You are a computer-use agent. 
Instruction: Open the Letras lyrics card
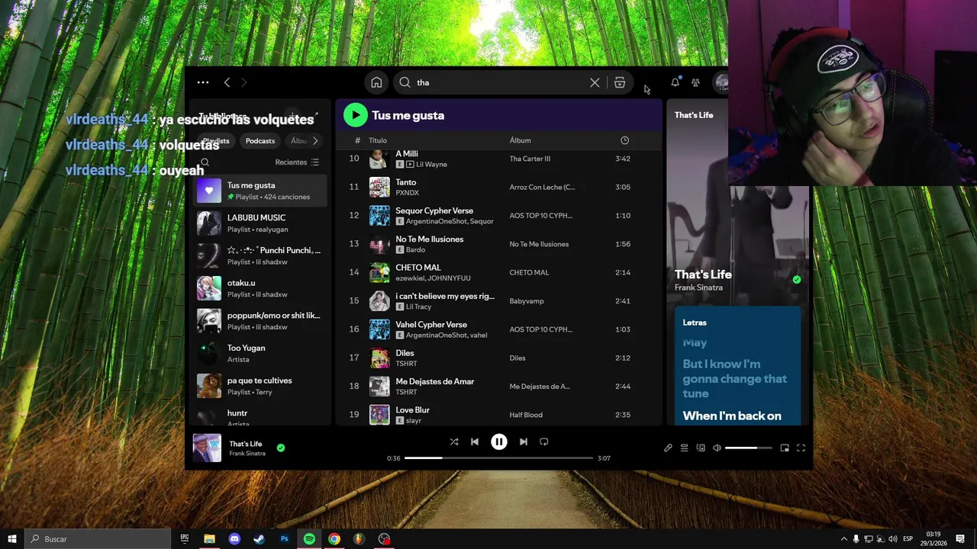click(737, 366)
